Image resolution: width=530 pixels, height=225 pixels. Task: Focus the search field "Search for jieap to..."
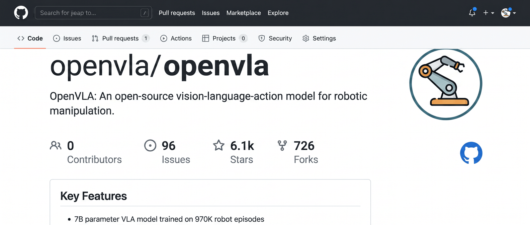coord(93,13)
